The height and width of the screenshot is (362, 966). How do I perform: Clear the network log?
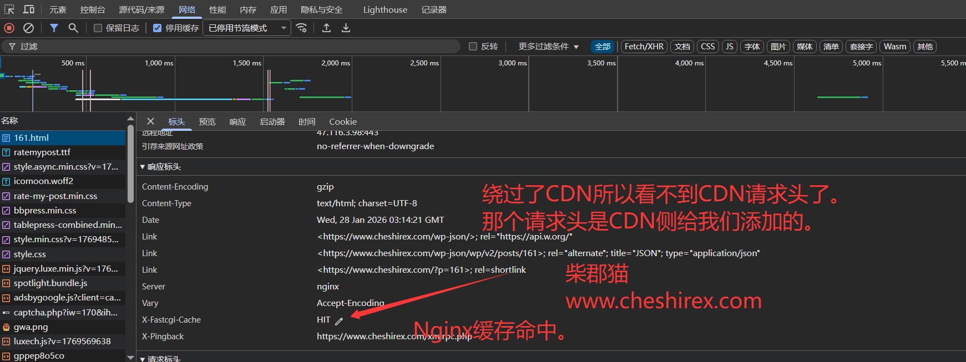(x=28, y=28)
